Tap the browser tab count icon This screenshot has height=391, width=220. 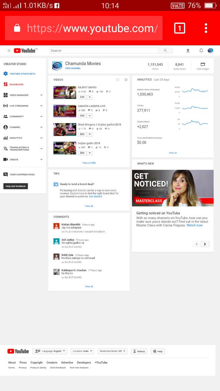(180, 28)
